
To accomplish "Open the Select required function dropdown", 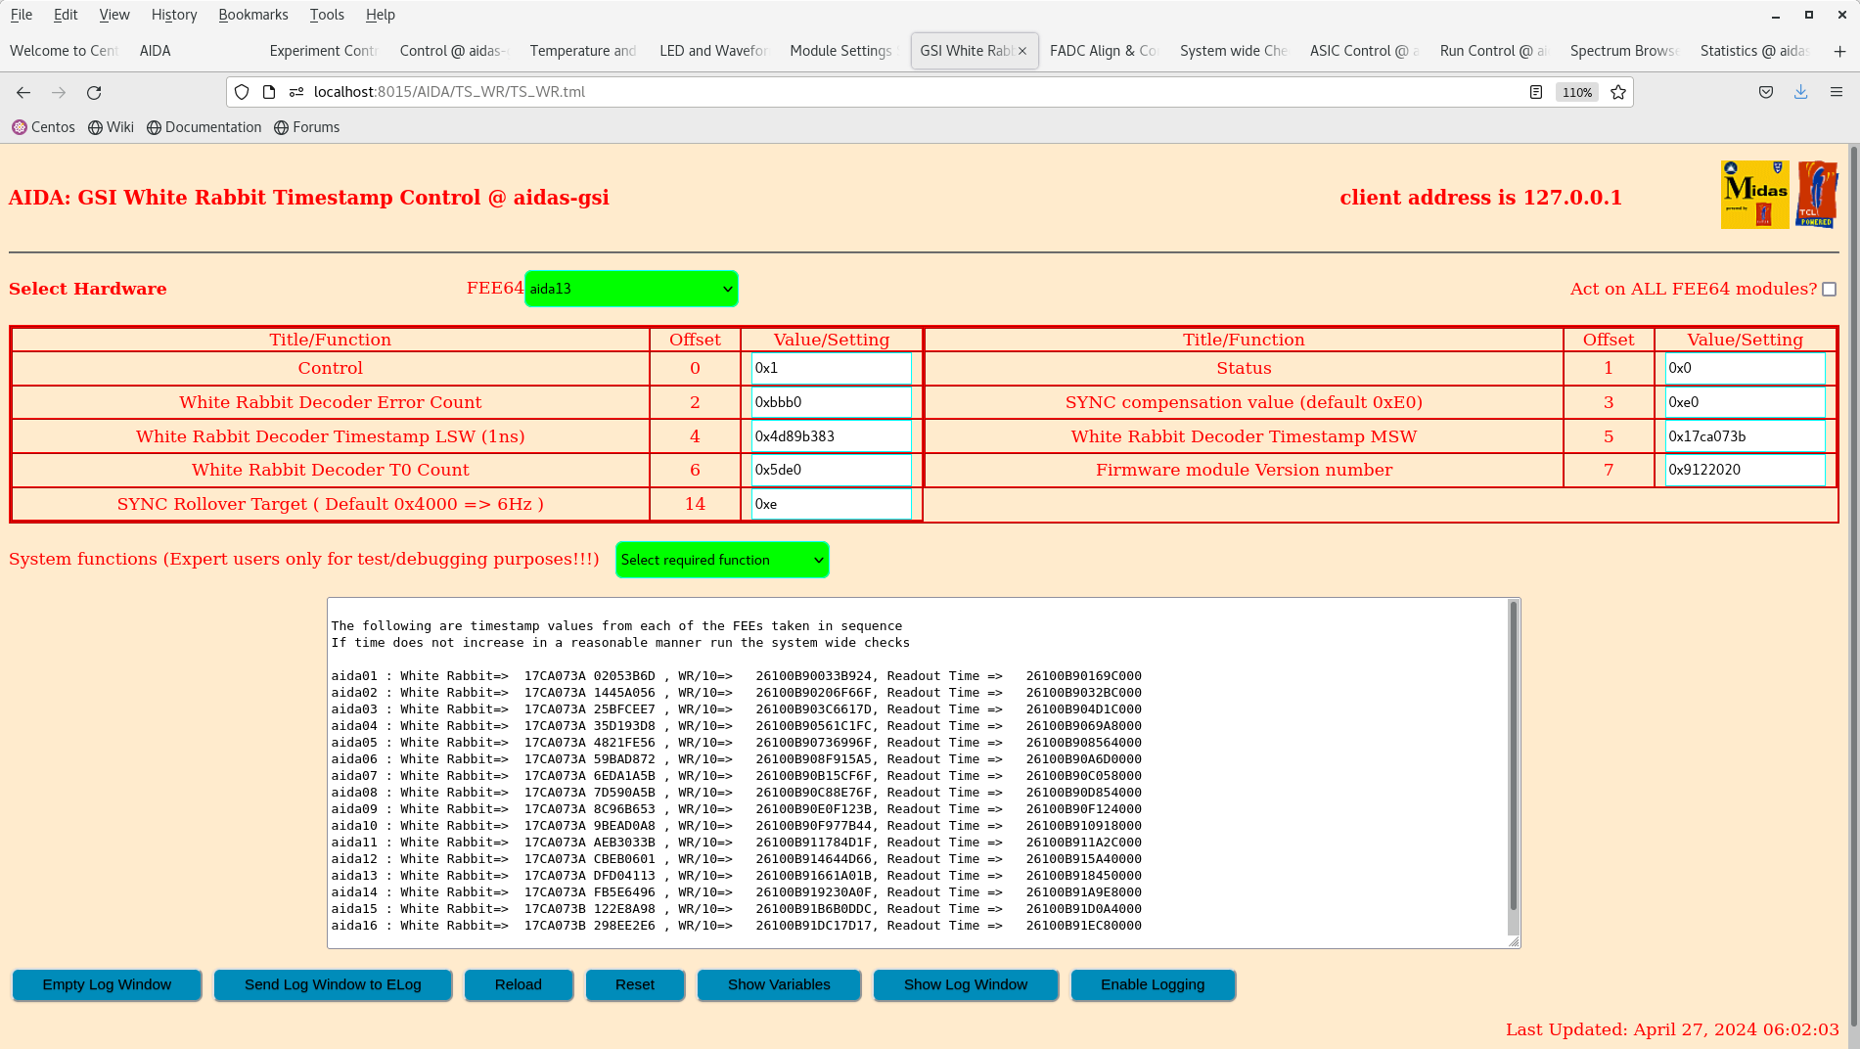I will 722,560.
